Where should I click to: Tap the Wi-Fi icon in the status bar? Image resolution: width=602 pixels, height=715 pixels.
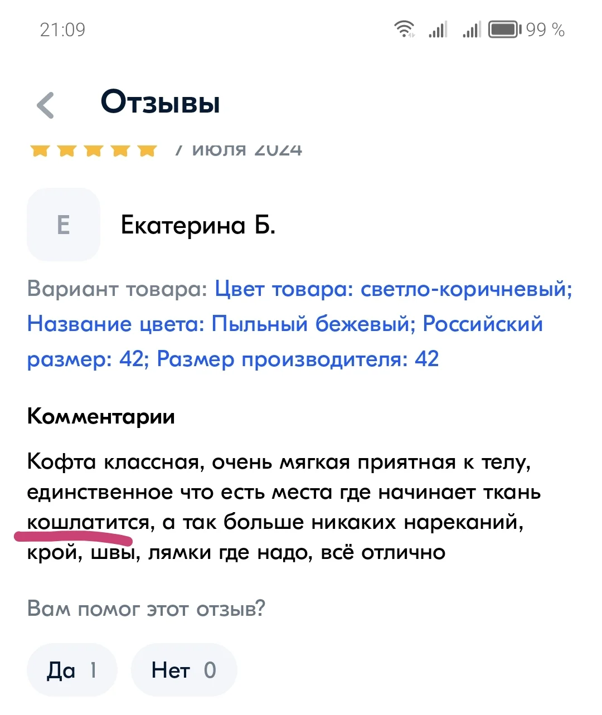click(404, 29)
